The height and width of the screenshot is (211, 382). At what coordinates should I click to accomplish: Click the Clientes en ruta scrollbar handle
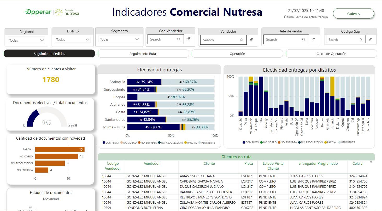pyautogui.click(x=371, y=162)
